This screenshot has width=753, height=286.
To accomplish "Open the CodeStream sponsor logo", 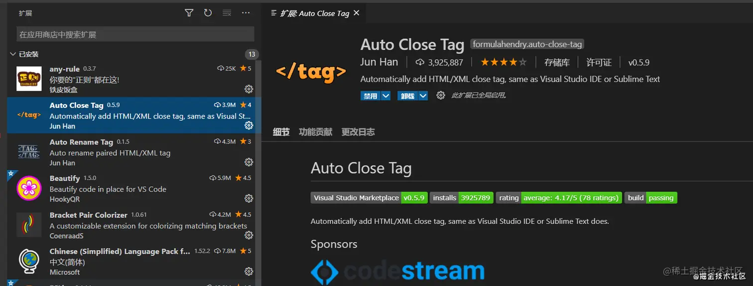I will [x=397, y=271].
